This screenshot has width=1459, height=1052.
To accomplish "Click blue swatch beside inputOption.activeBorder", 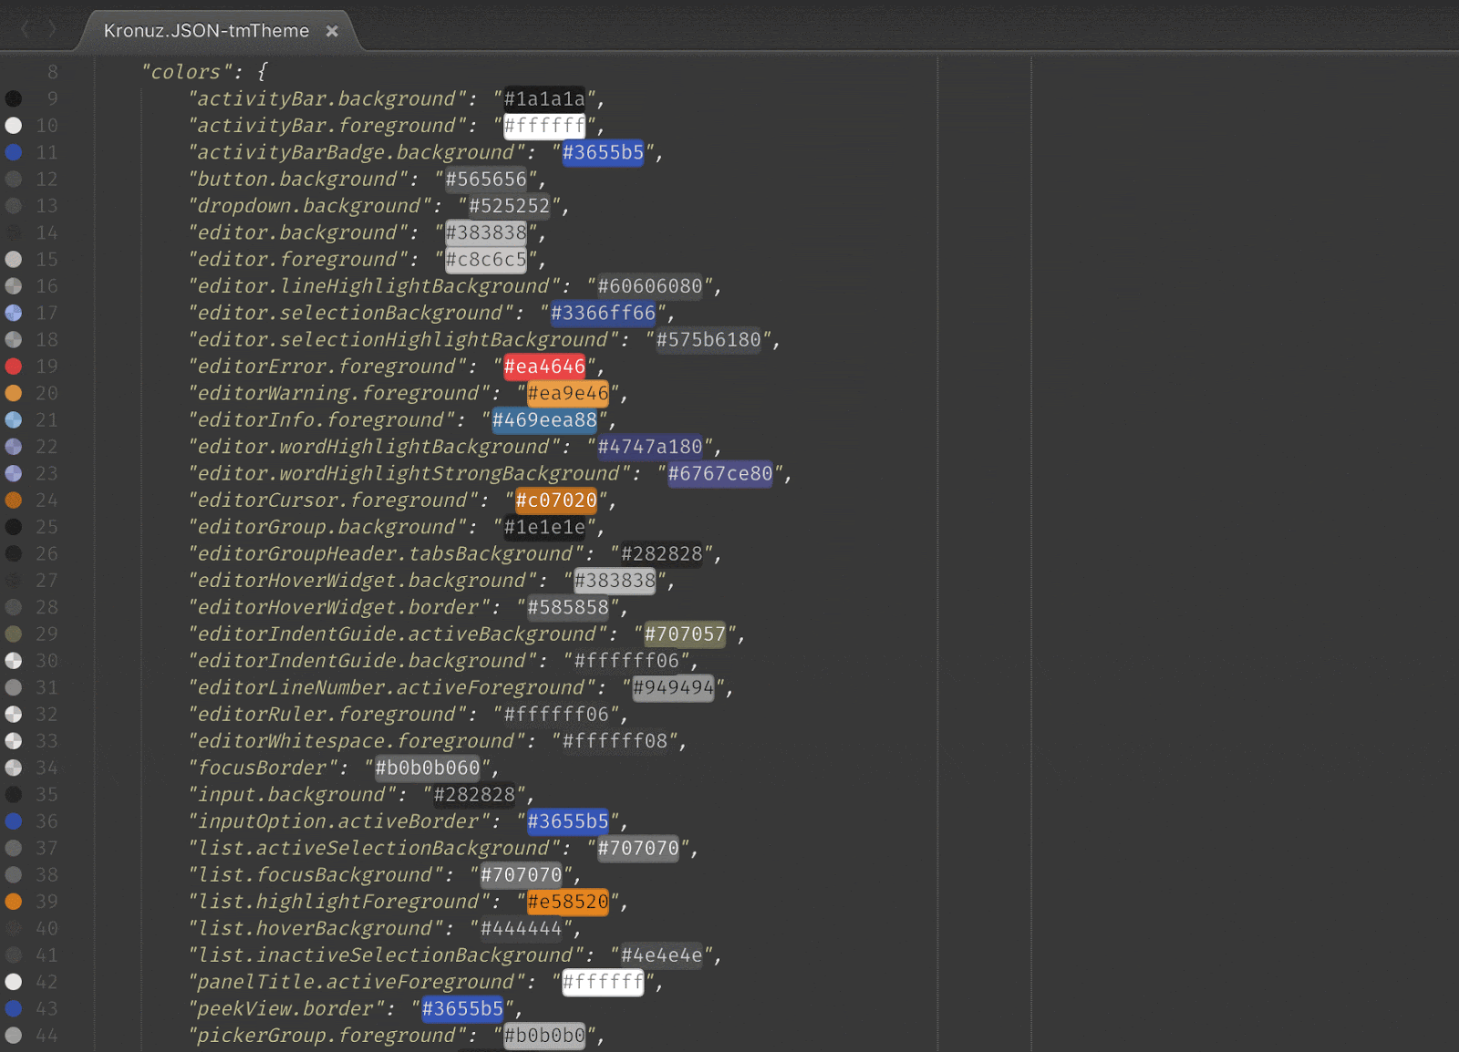I will pos(15,821).
